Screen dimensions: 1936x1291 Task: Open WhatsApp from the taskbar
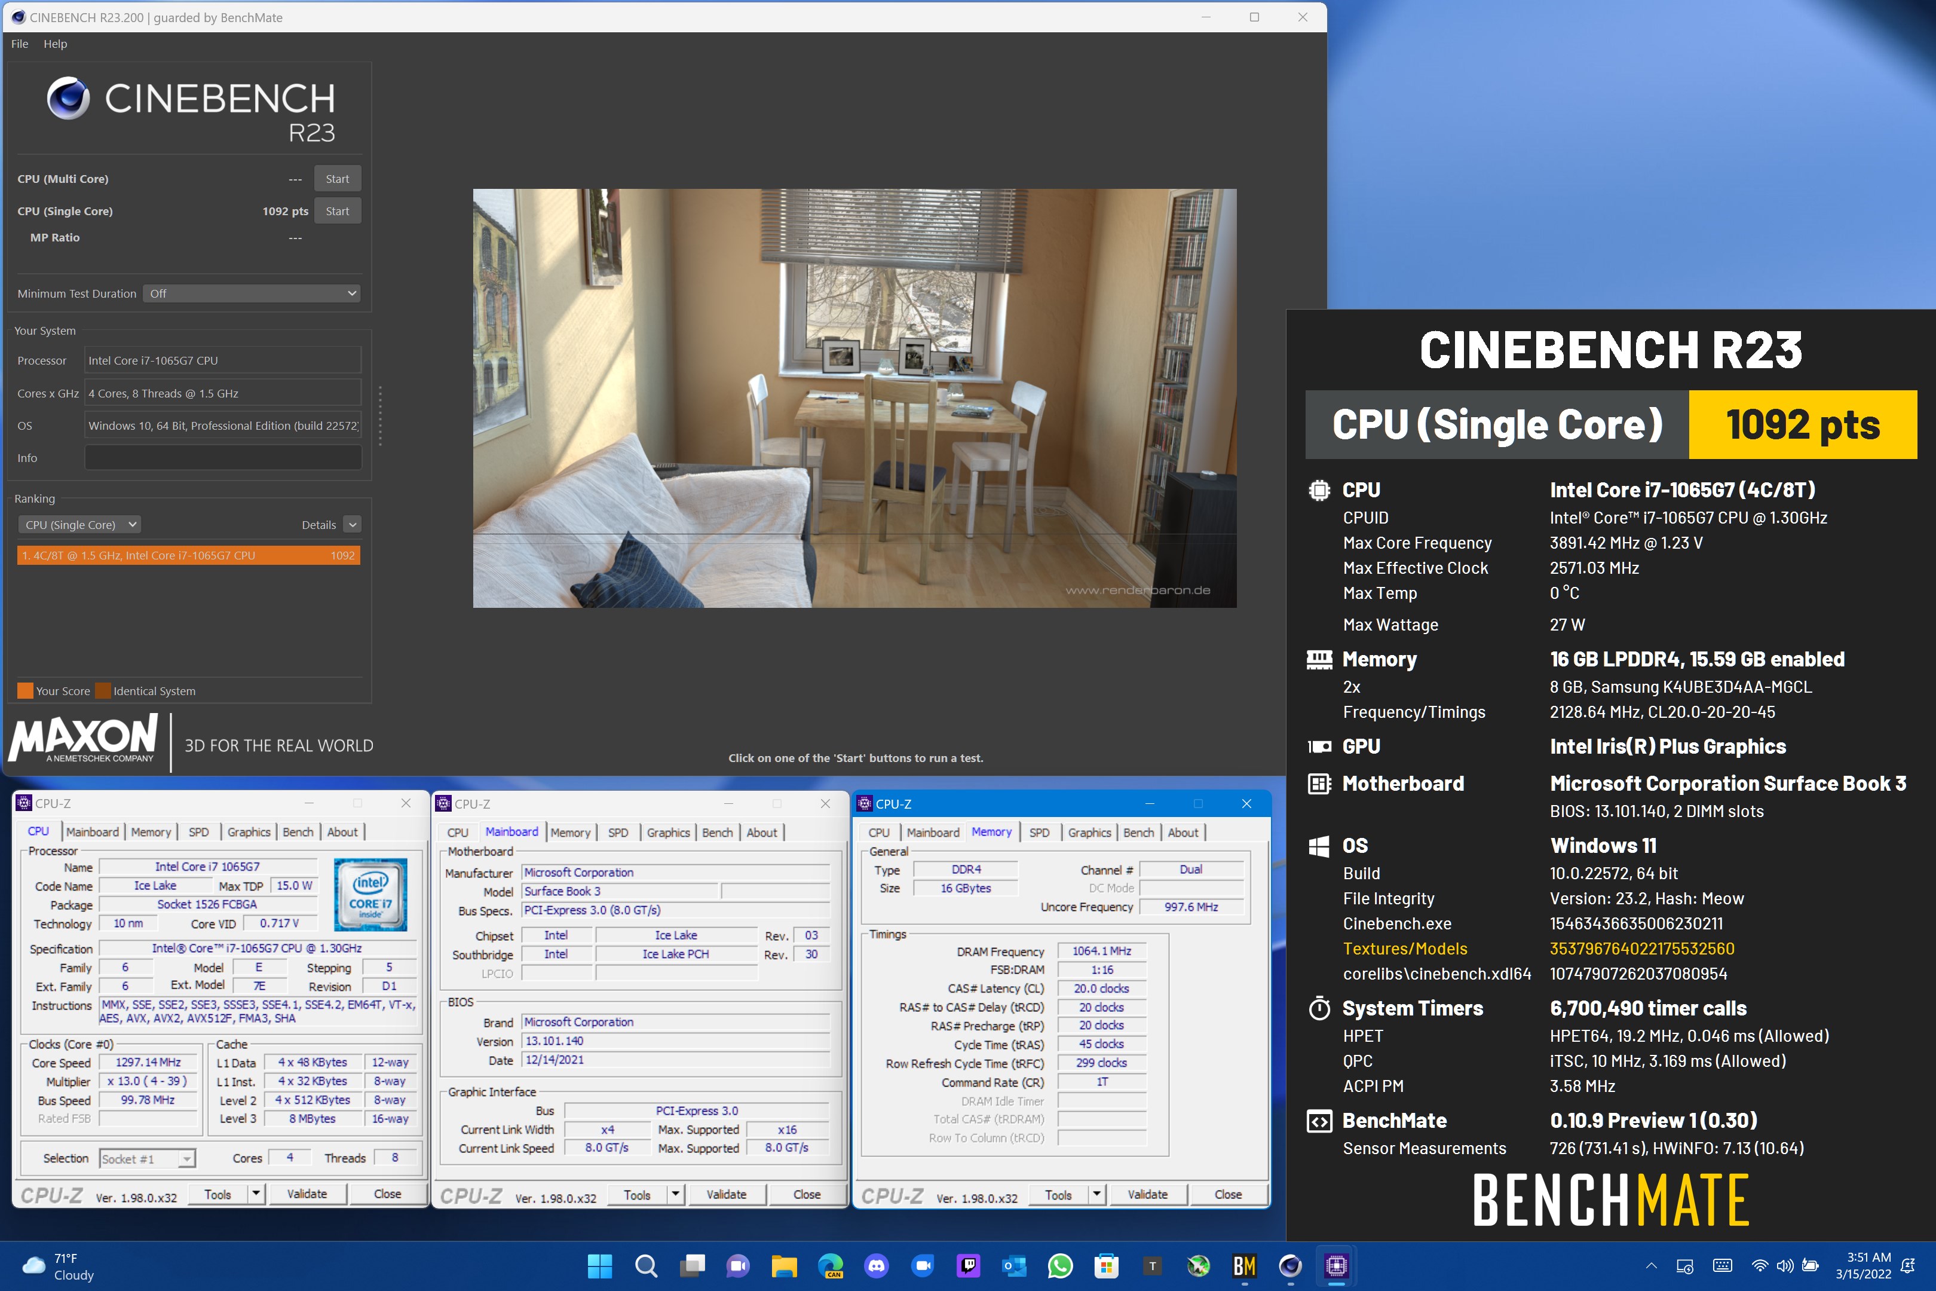tap(1060, 1265)
